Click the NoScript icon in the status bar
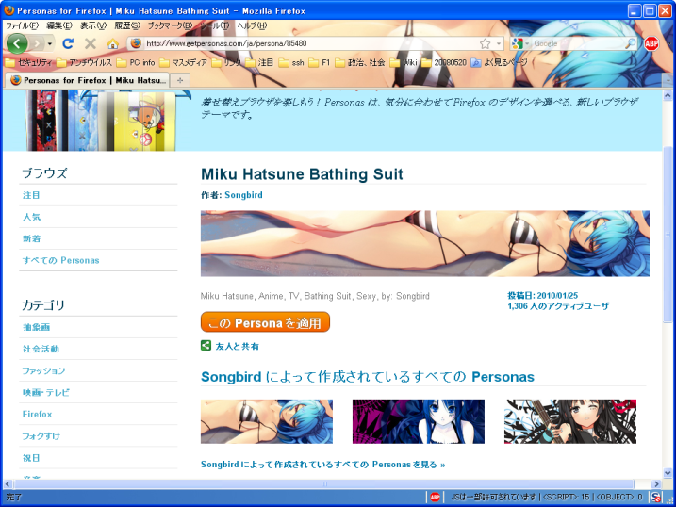This screenshot has height=507, width=676. point(656,497)
